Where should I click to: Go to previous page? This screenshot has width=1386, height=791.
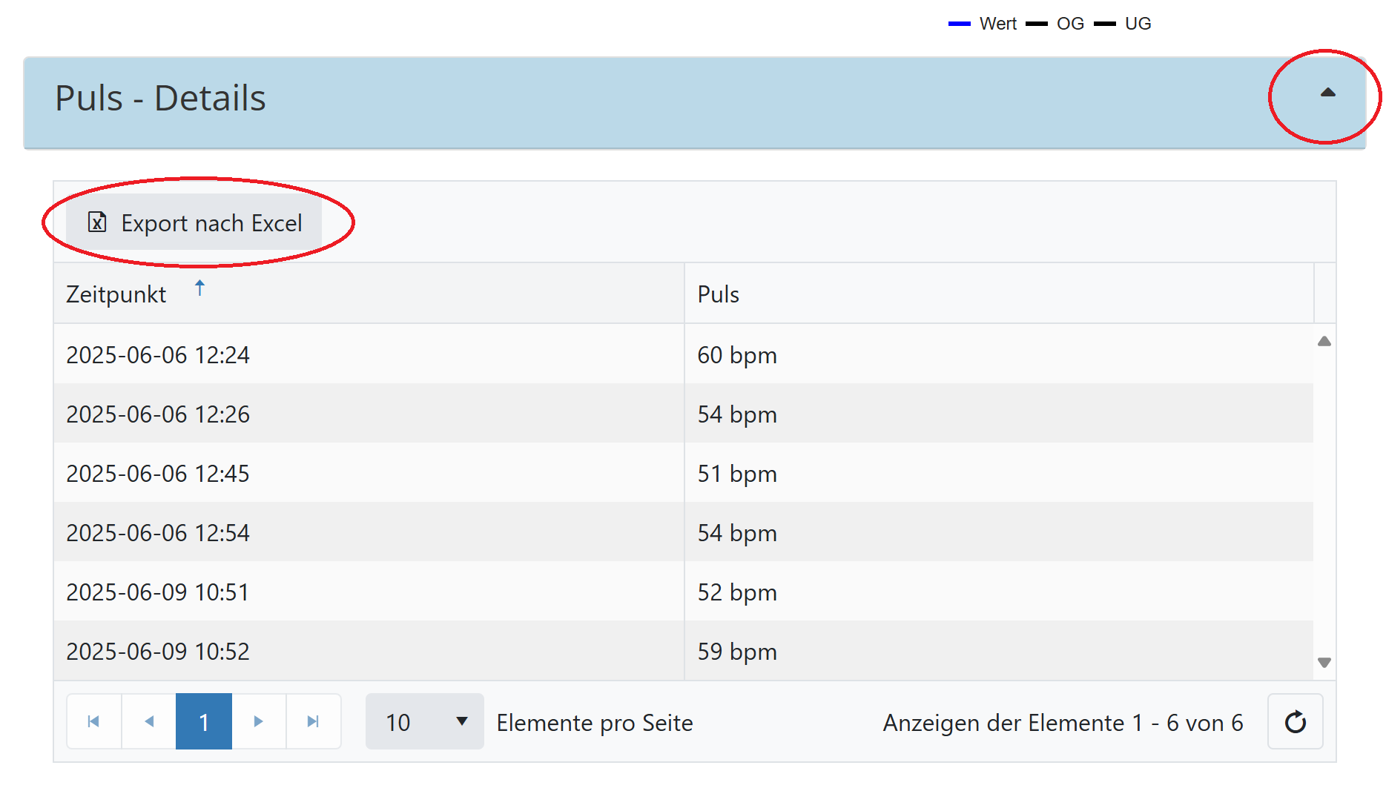coord(149,721)
